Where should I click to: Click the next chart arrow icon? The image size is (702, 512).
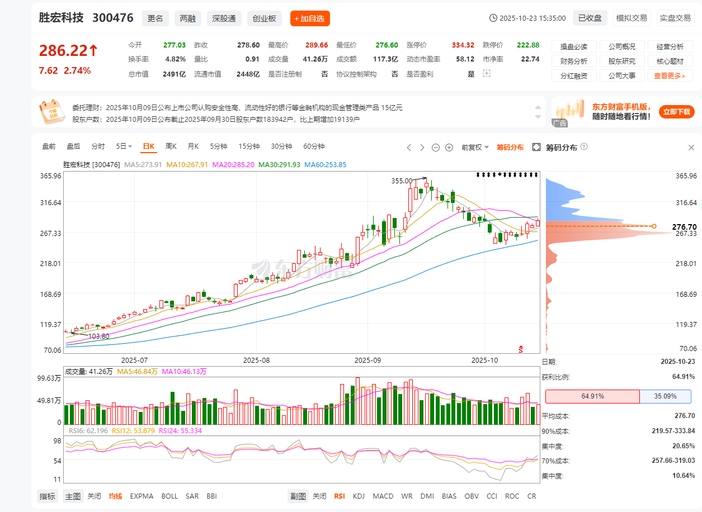tap(422, 148)
